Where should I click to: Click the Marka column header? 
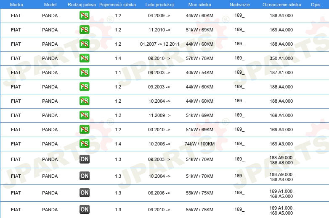[x=16, y=5]
